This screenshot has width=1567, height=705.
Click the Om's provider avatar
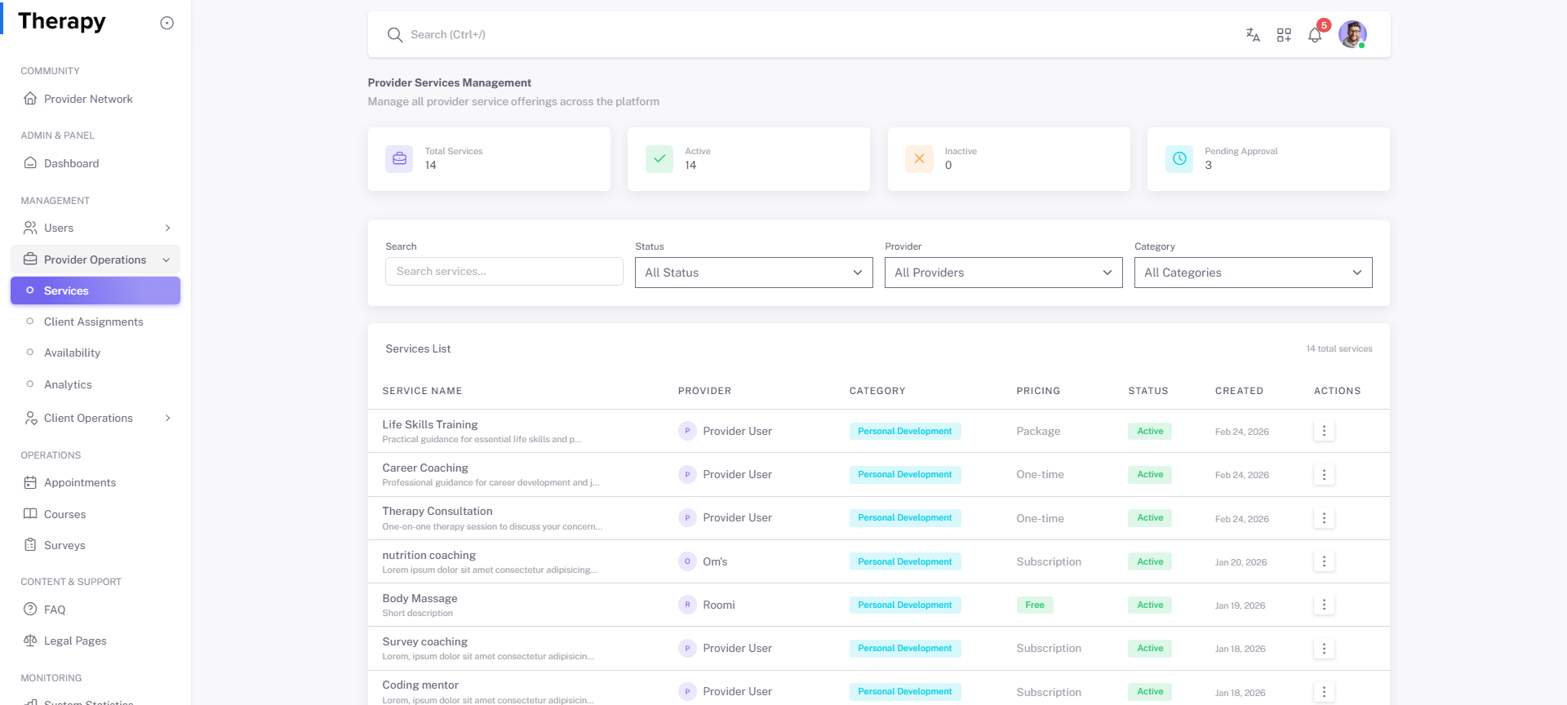(687, 561)
